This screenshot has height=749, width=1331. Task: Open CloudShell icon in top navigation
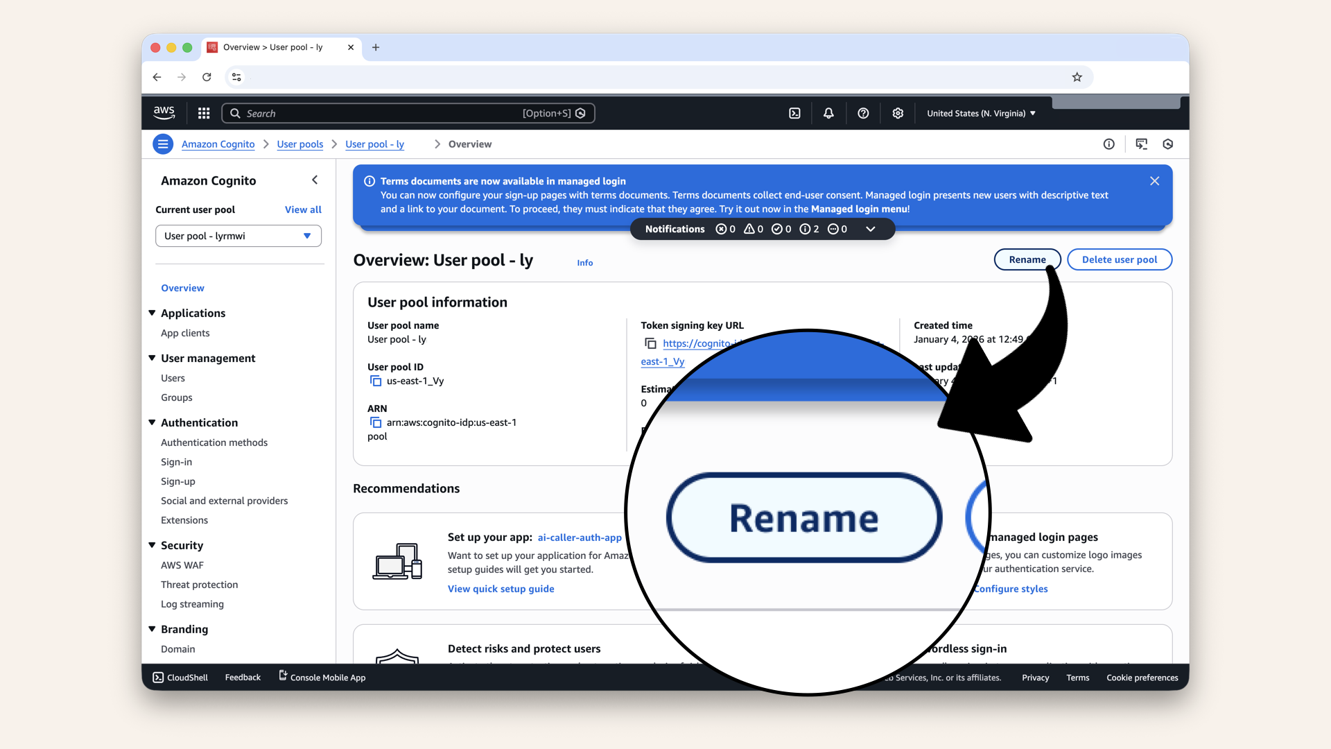794,113
